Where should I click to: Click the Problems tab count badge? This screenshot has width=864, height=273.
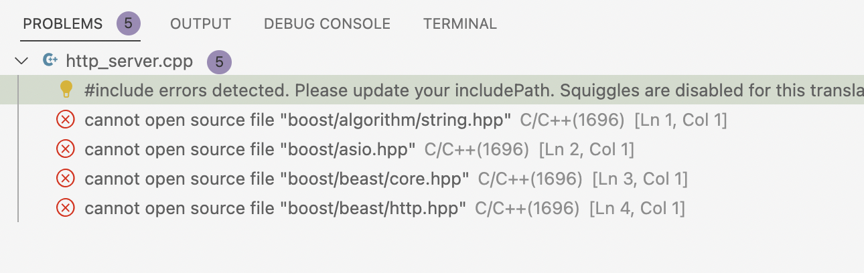point(129,24)
